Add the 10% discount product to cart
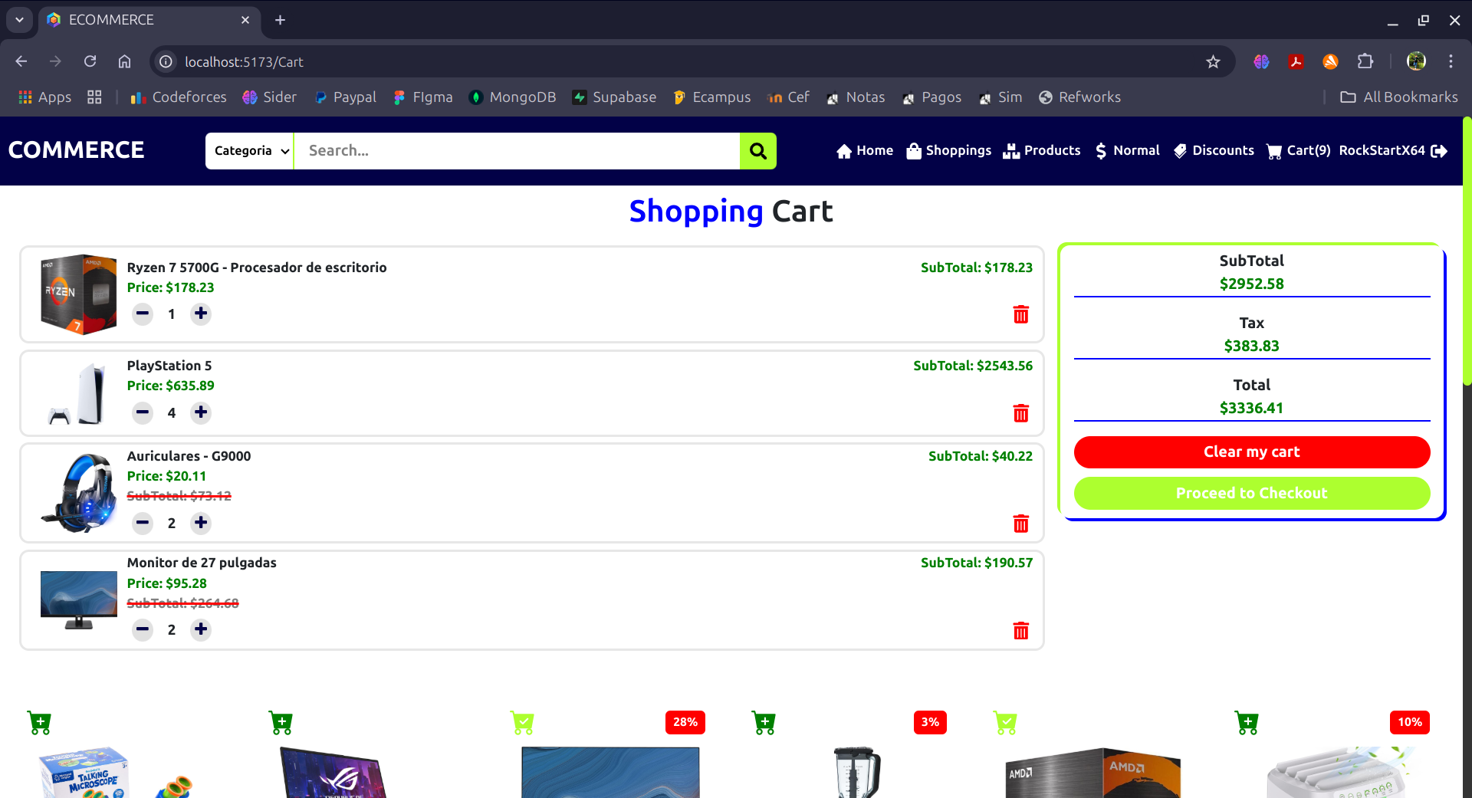Image resolution: width=1472 pixels, height=798 pixels. tap(1247, 723)
